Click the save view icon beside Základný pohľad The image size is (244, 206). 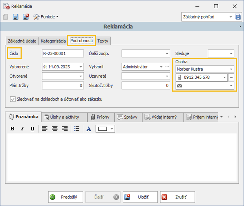click(238, 17)
